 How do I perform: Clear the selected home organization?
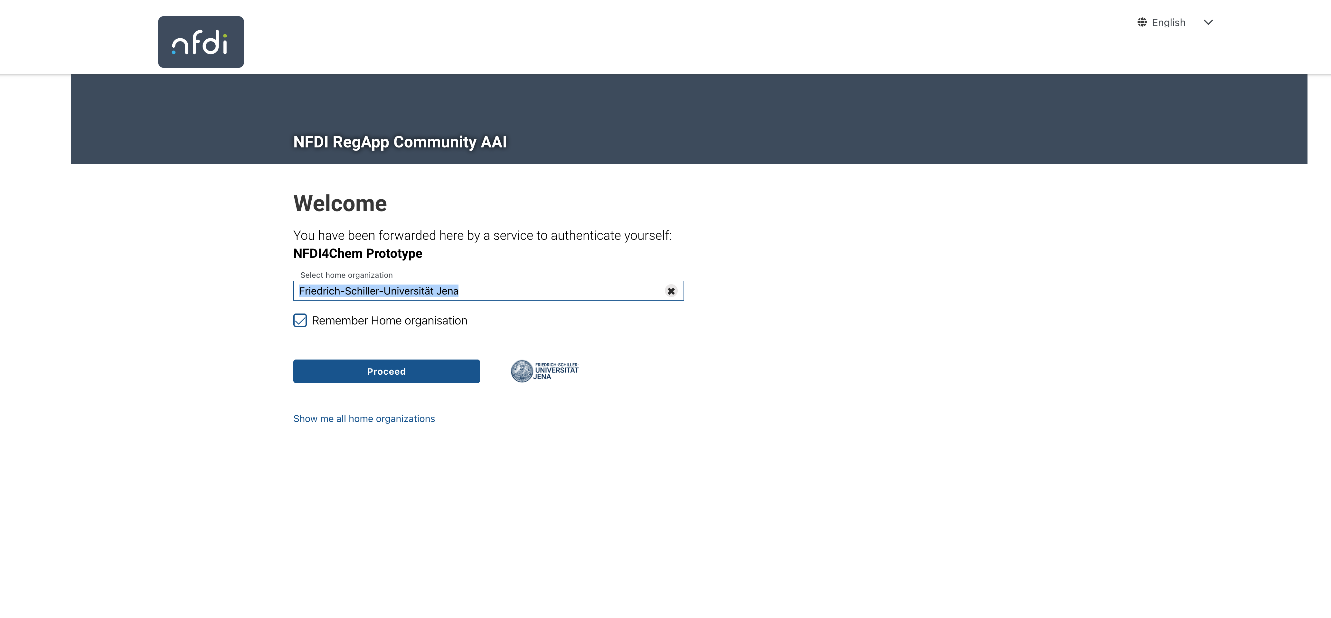tap(671, 291)
